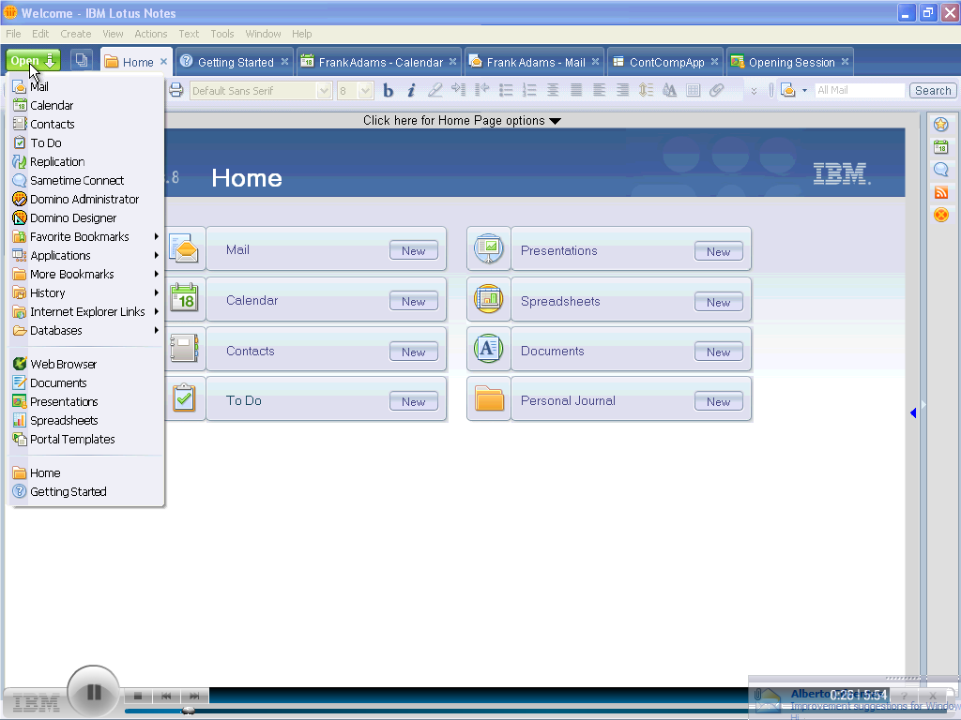Click New button for Mail
This screenshot has height=720, width=961.
coord(414,250)
